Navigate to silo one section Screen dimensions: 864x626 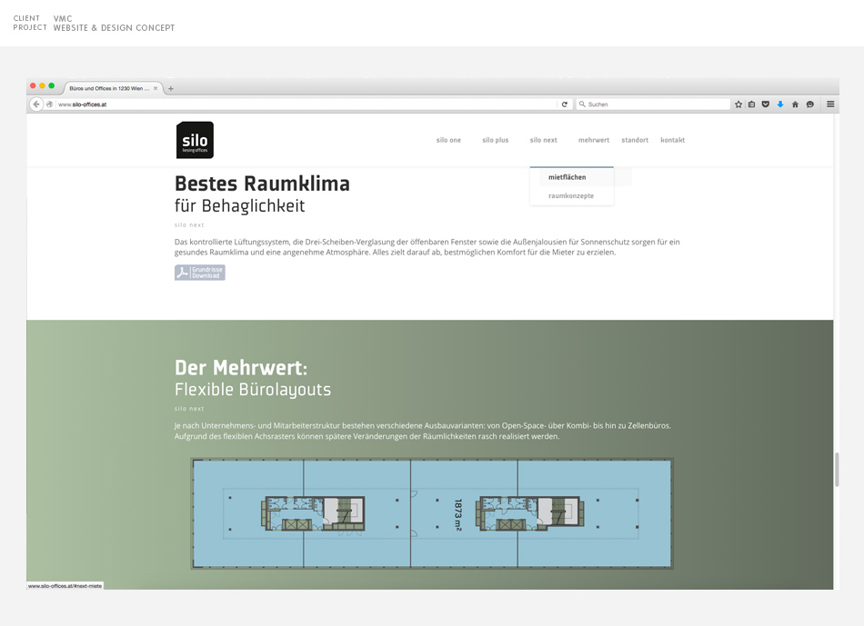pos(448,141)
